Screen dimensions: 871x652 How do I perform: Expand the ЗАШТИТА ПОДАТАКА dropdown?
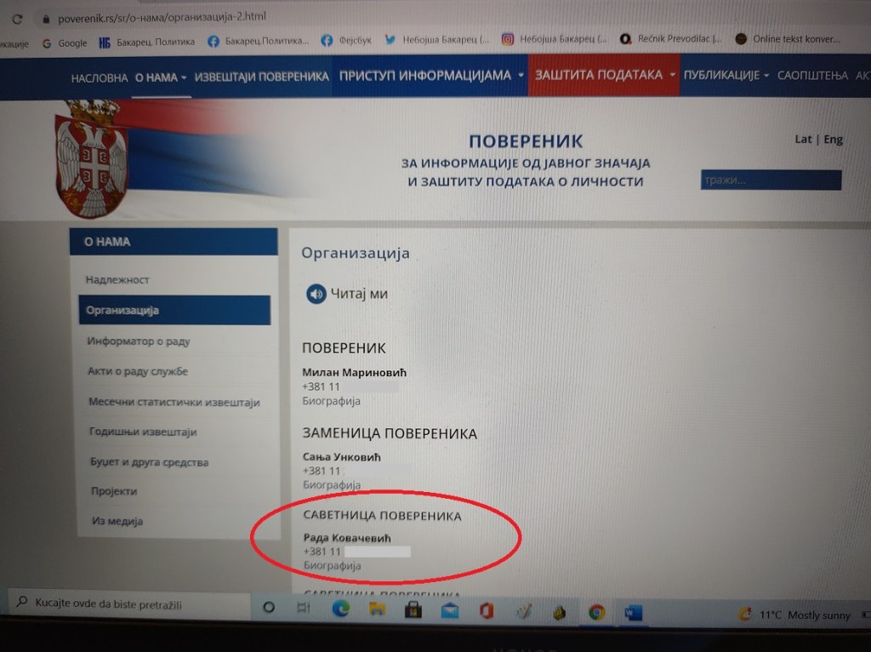tap(605, 75)
